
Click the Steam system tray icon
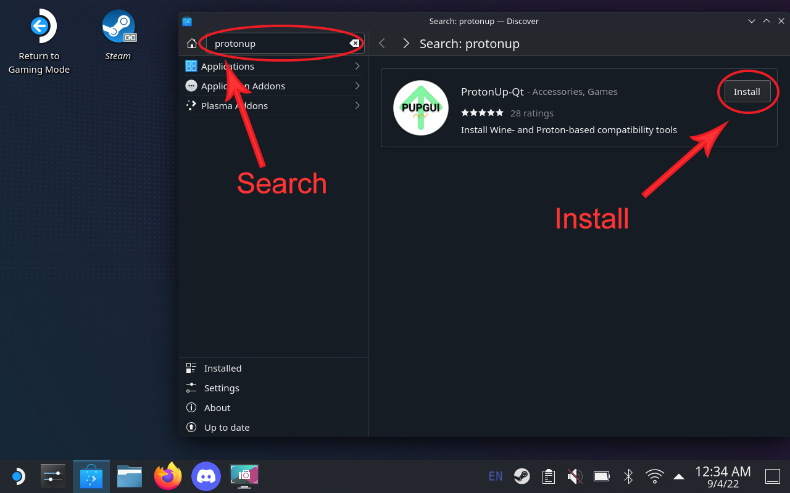coord(522,476)
